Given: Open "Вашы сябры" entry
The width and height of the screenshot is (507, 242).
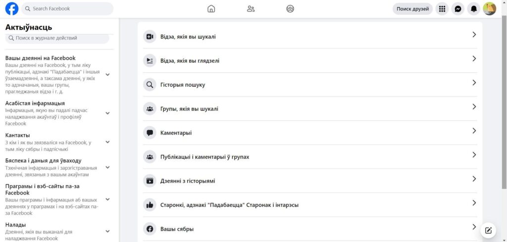Looking at the screenshot, I should (310, 229).
